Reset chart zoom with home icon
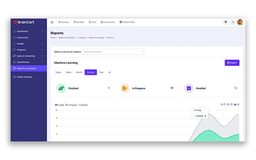Screen dimensions: 256x160 click(235, 105)
